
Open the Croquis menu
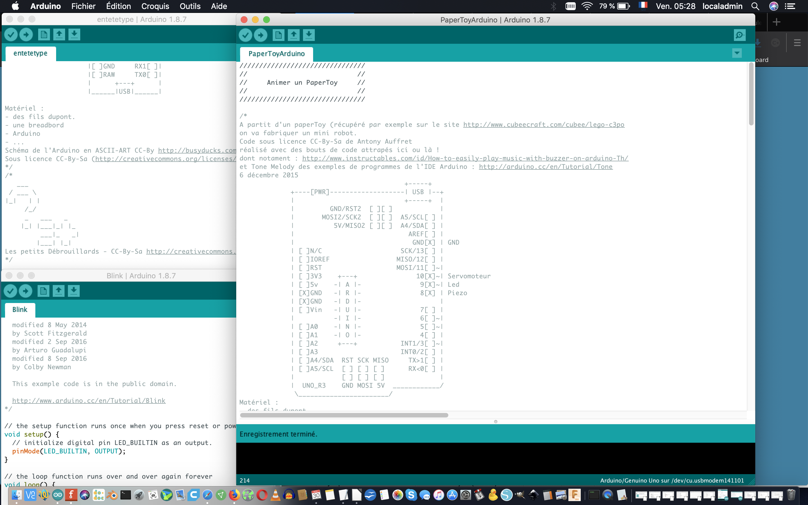(x=155, y=6)
